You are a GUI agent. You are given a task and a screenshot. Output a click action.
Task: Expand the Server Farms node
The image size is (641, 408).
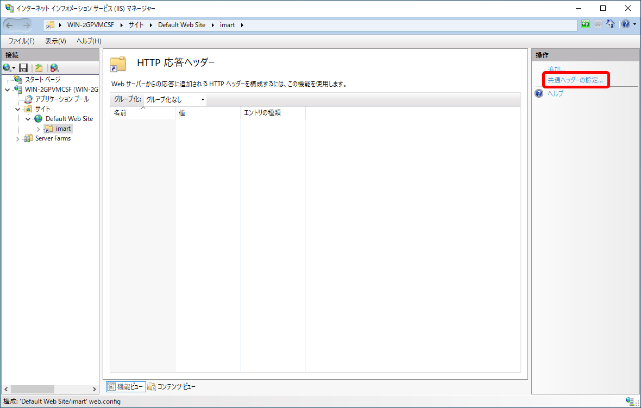tap(17, 138)
